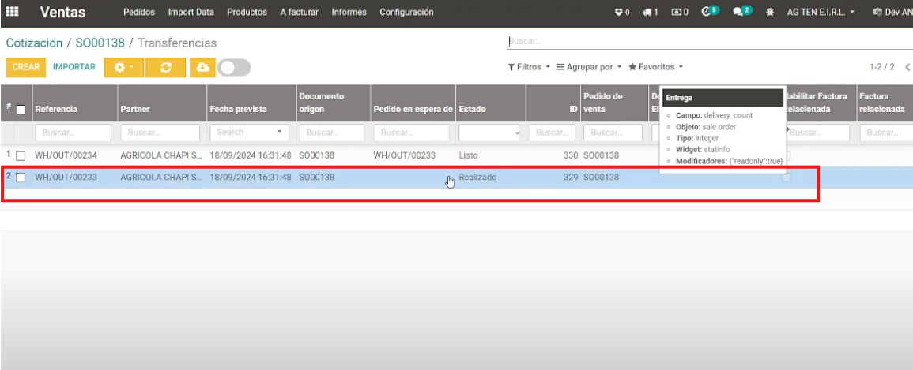Sort by Referencia column header
Image resolution: width=913 pixels, height=370 pixels.
click(x=56, y=109)
